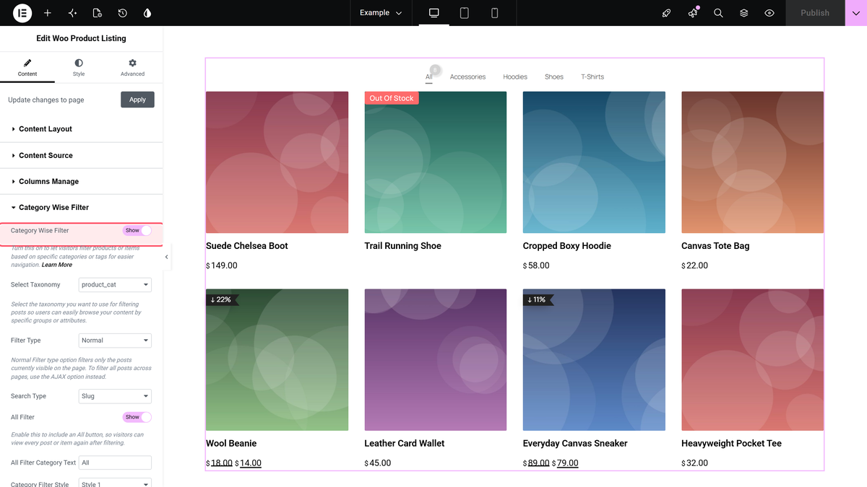
Task: Click the Apply button
Action: (x=137, y=100)
